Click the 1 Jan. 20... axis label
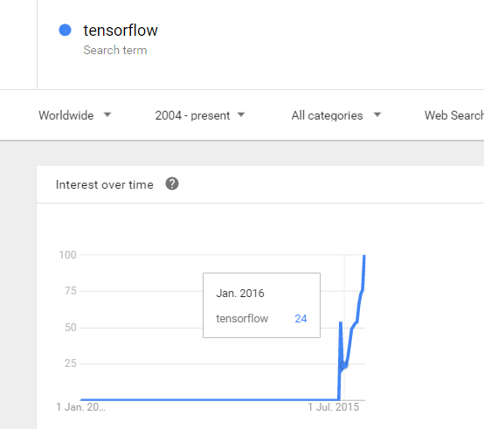 pyautogui.click(x=81, y=407)
